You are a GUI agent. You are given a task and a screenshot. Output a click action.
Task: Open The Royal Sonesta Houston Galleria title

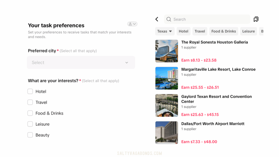coord(214,42)
